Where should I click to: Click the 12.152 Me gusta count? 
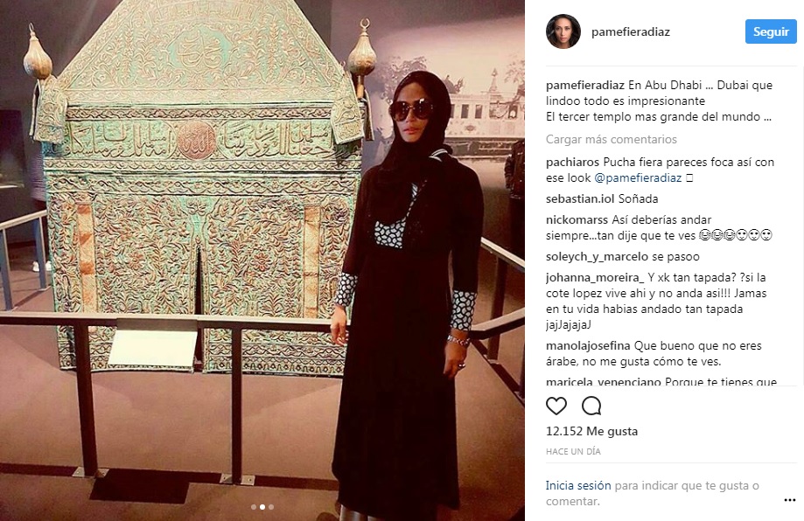pyautogui.click(x=591, y=431)
